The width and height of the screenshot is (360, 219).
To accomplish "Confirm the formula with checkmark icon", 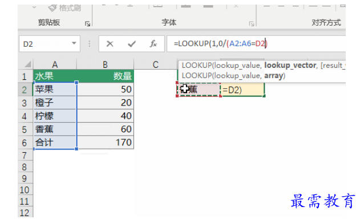I will 132,43.
